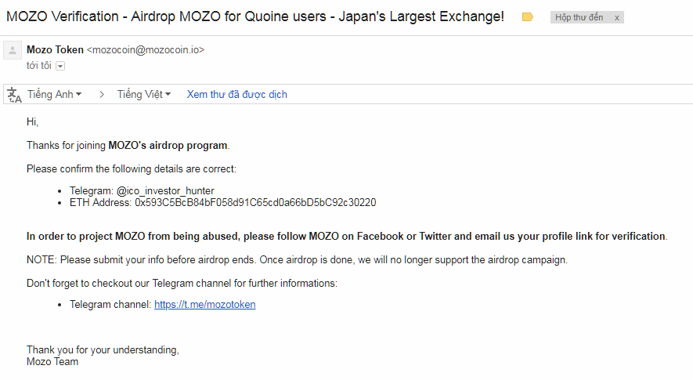Screen dimensions: 693x380
Task: Expand recipient details arrow next to 'tới tôi'
Action: (60, 66)
